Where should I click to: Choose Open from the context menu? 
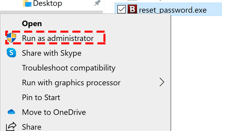click(x=32, y=24)
